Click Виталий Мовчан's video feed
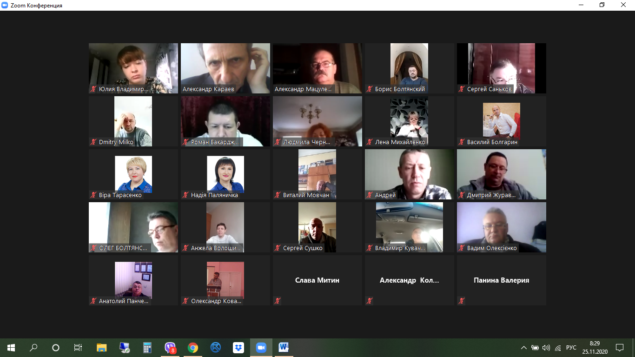The height and width of the screenshot is (357, 635). click(317, 174)
